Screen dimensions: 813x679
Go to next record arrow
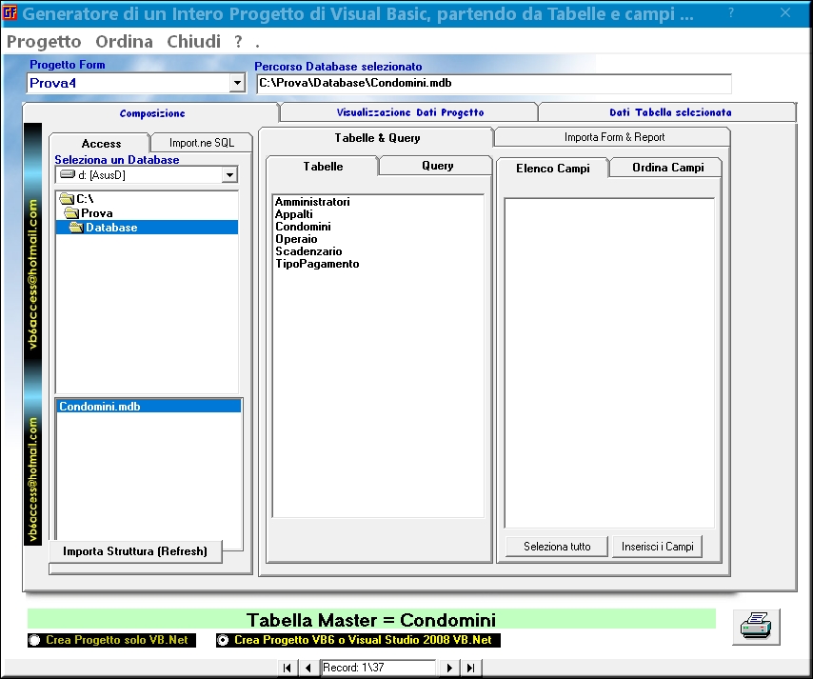tap(449, 668)
